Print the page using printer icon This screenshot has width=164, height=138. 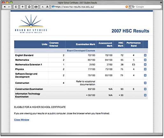point(36,7)
